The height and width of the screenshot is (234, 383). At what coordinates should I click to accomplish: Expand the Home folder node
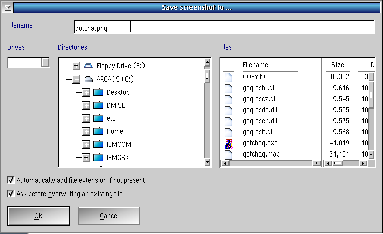pos(86,131)
